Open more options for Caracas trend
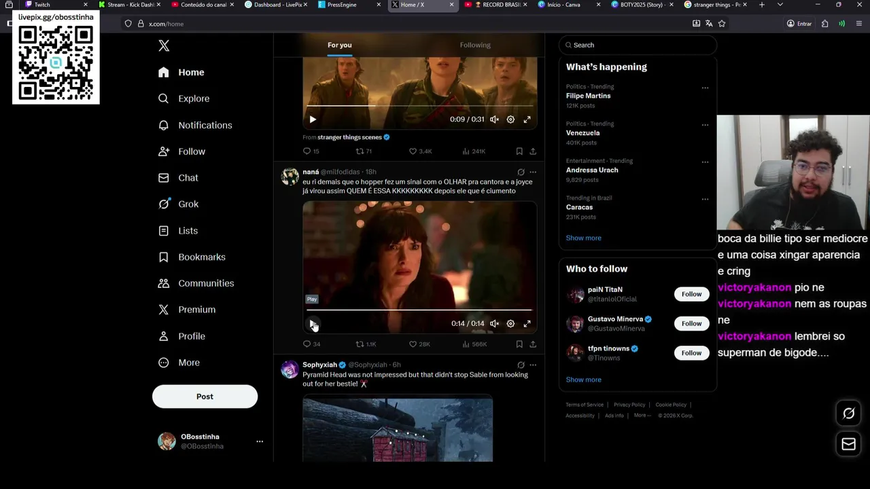 click(x=705, y=199)
